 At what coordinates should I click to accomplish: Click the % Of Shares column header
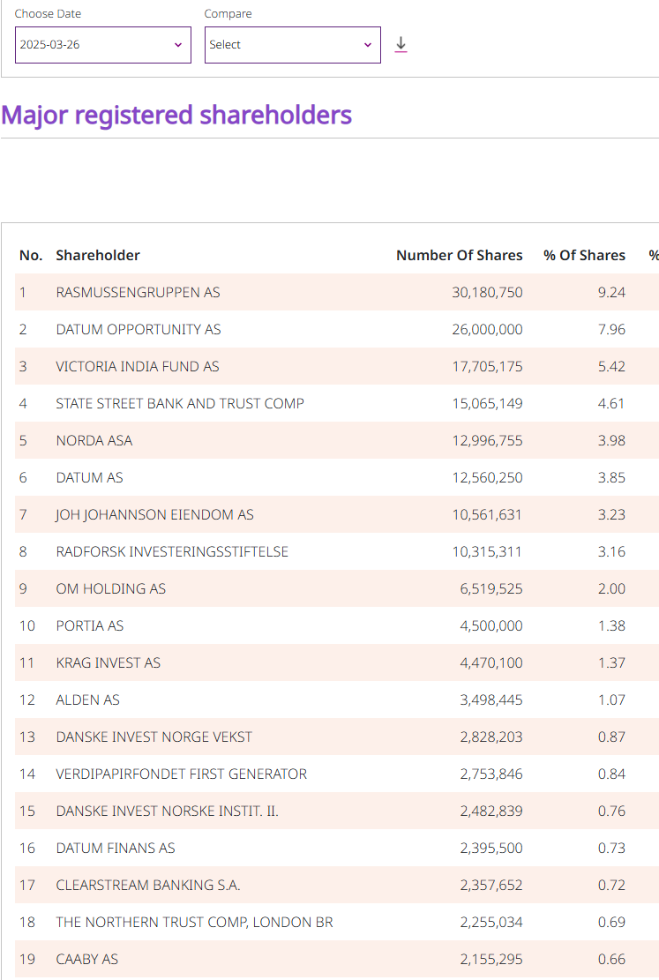584,255
